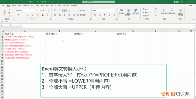Click the Undo arrow icon

point(7,22)
